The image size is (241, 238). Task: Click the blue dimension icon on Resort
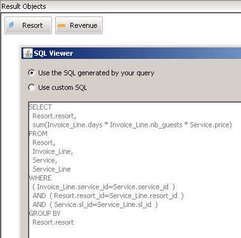pos(11,25)
